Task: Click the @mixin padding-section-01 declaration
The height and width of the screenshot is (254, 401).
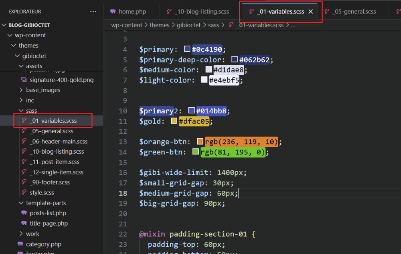Action: 197,234
